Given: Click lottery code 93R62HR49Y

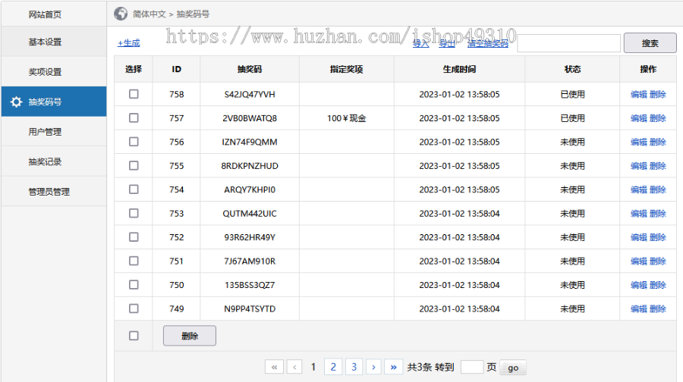Looking at the screenshot, I should pos(250,237).
